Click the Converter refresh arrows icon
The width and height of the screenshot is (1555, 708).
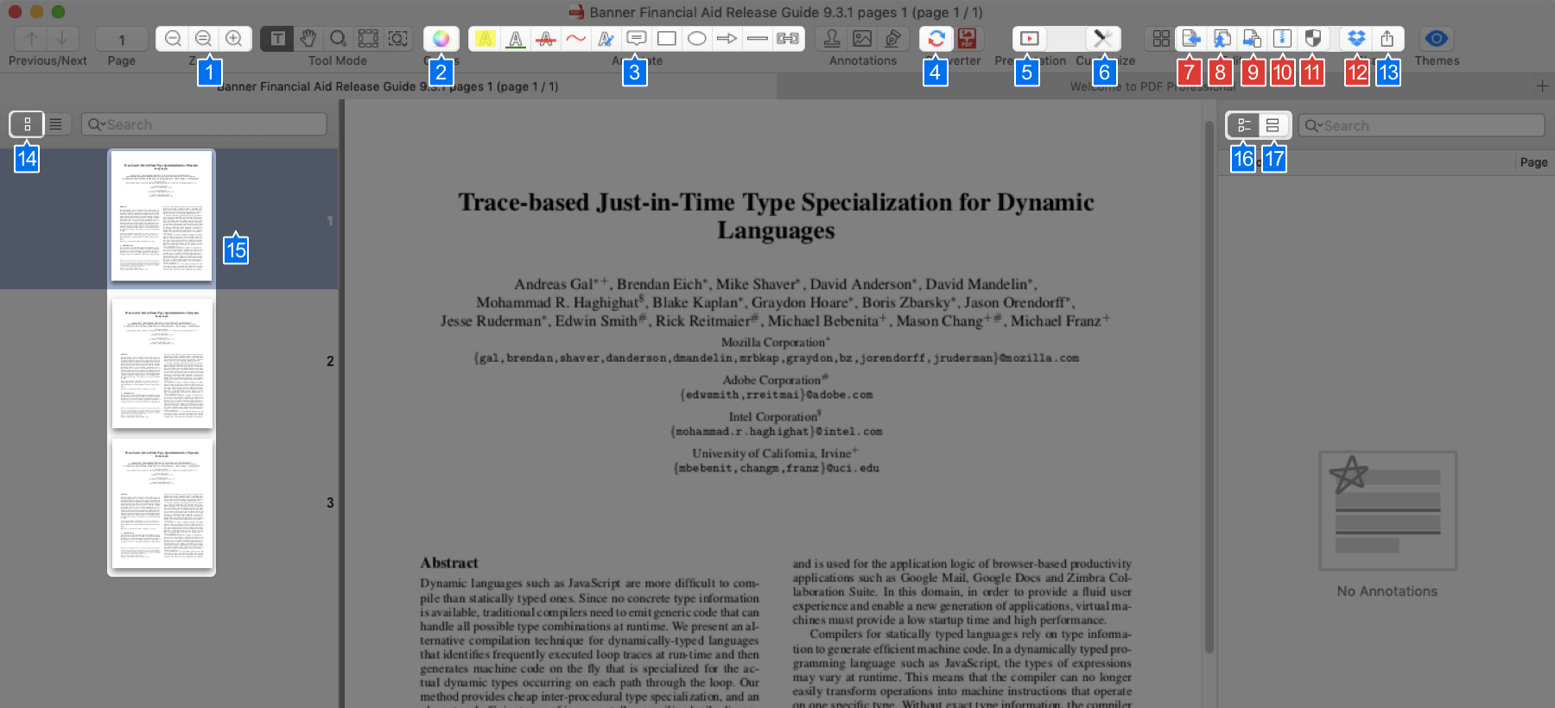tap(936, 39)
